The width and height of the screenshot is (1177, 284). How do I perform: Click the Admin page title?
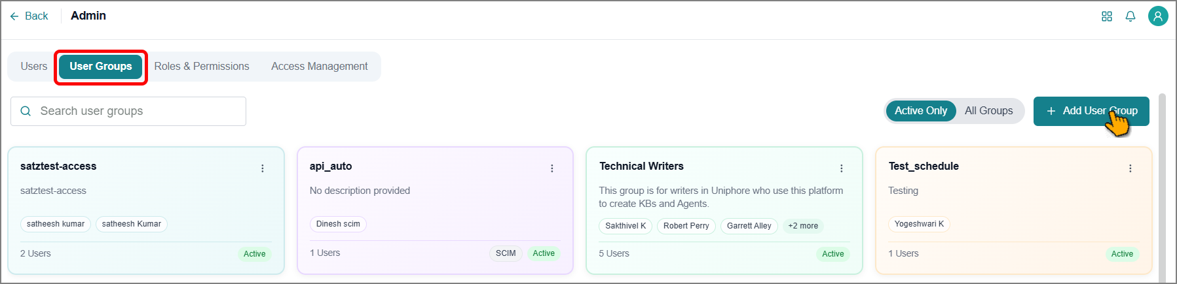pyautogui.click(x=88, y=16)
